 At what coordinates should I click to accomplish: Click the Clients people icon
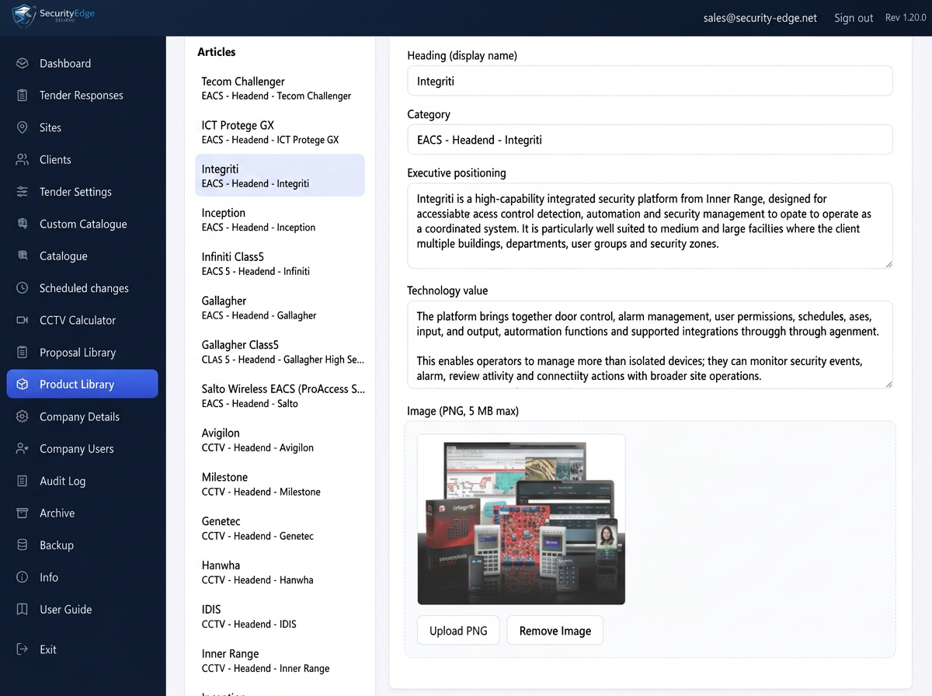23,159
